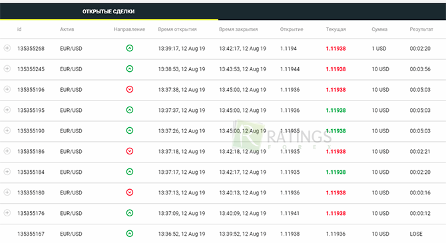Click the Актив column header
Viewport: 446px width, 243px height.
coord(67,29)
